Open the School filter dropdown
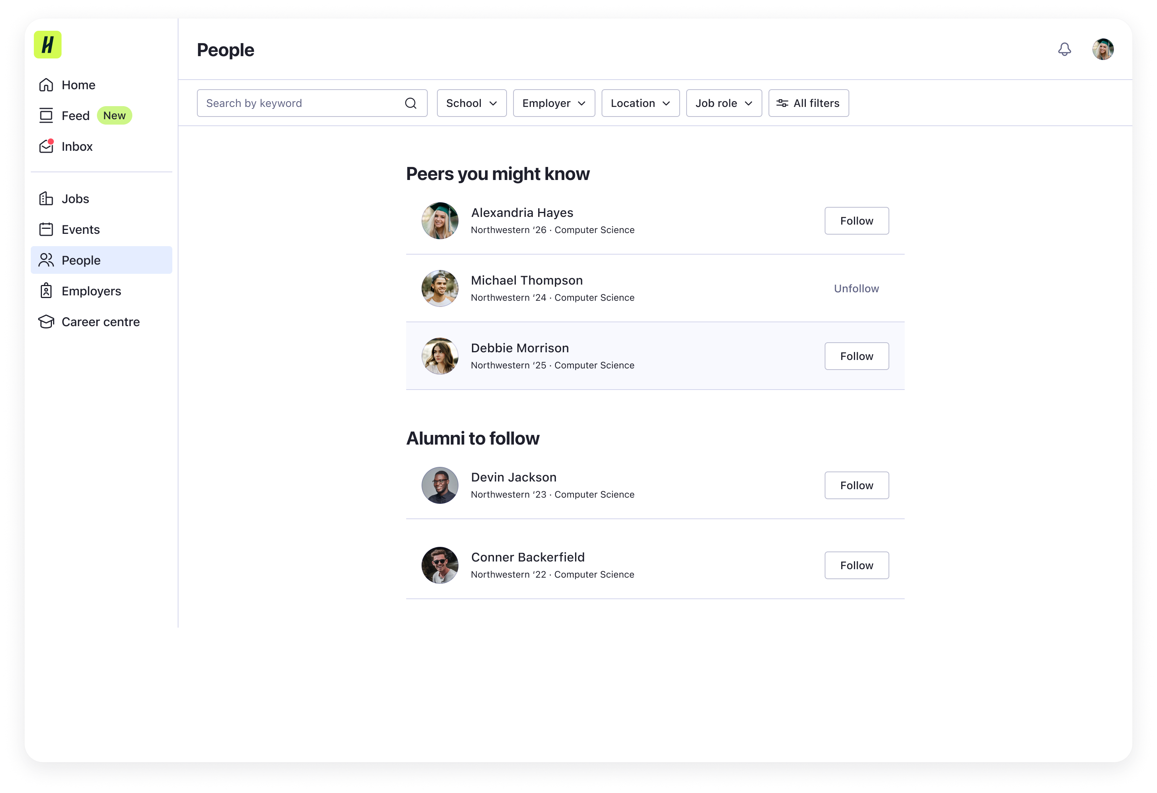1157x793 pixels. coord(472,103)
